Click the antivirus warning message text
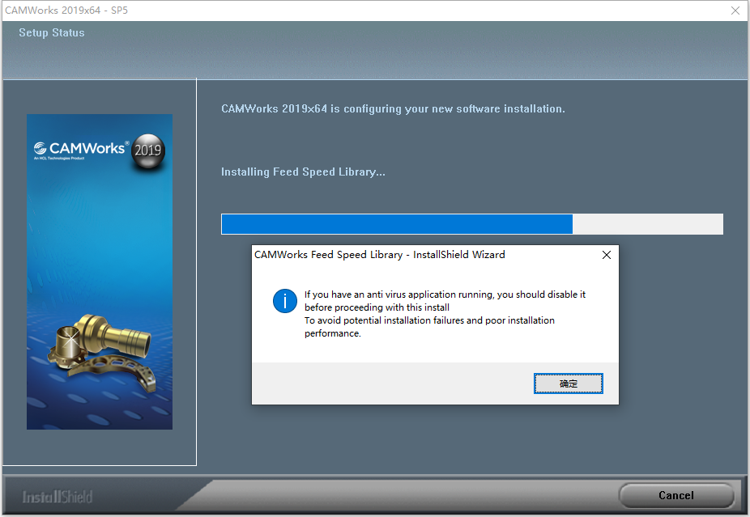The height and width of the screenshot is (517, 750). pyautogui.click(x=445, y=314)
